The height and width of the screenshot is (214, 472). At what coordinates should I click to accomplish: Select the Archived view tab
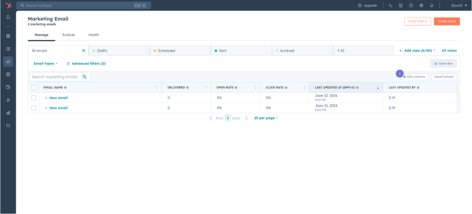coord(302,51)
